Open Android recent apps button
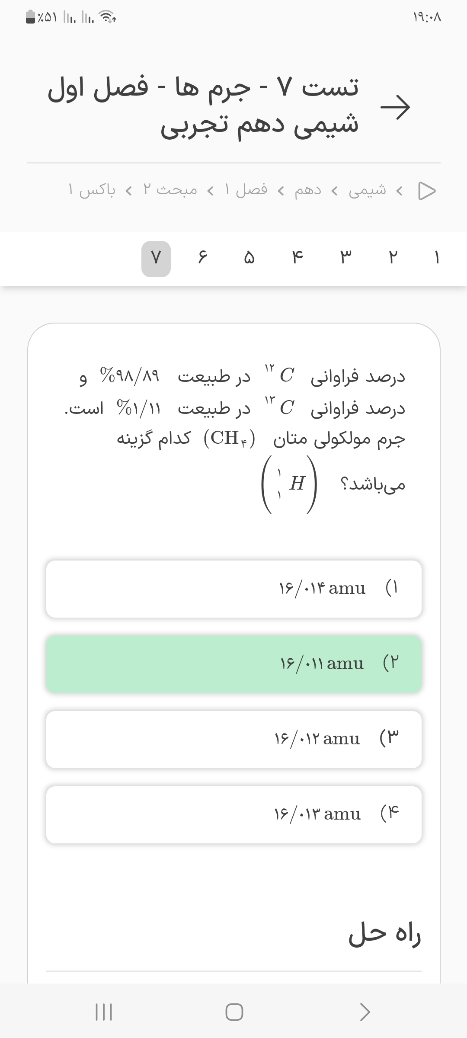 pyautogui.click(x=103, y=1012)
